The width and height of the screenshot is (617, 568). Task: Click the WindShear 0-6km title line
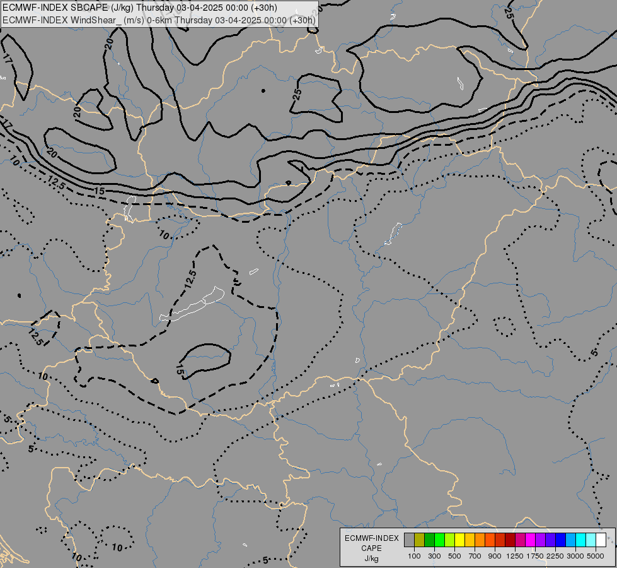pos(159,20)
